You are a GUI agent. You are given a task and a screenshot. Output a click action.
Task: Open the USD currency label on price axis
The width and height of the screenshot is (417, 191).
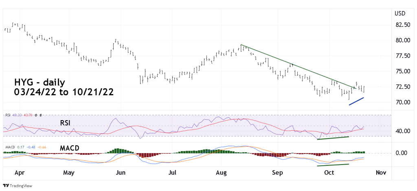coord(399,14)
